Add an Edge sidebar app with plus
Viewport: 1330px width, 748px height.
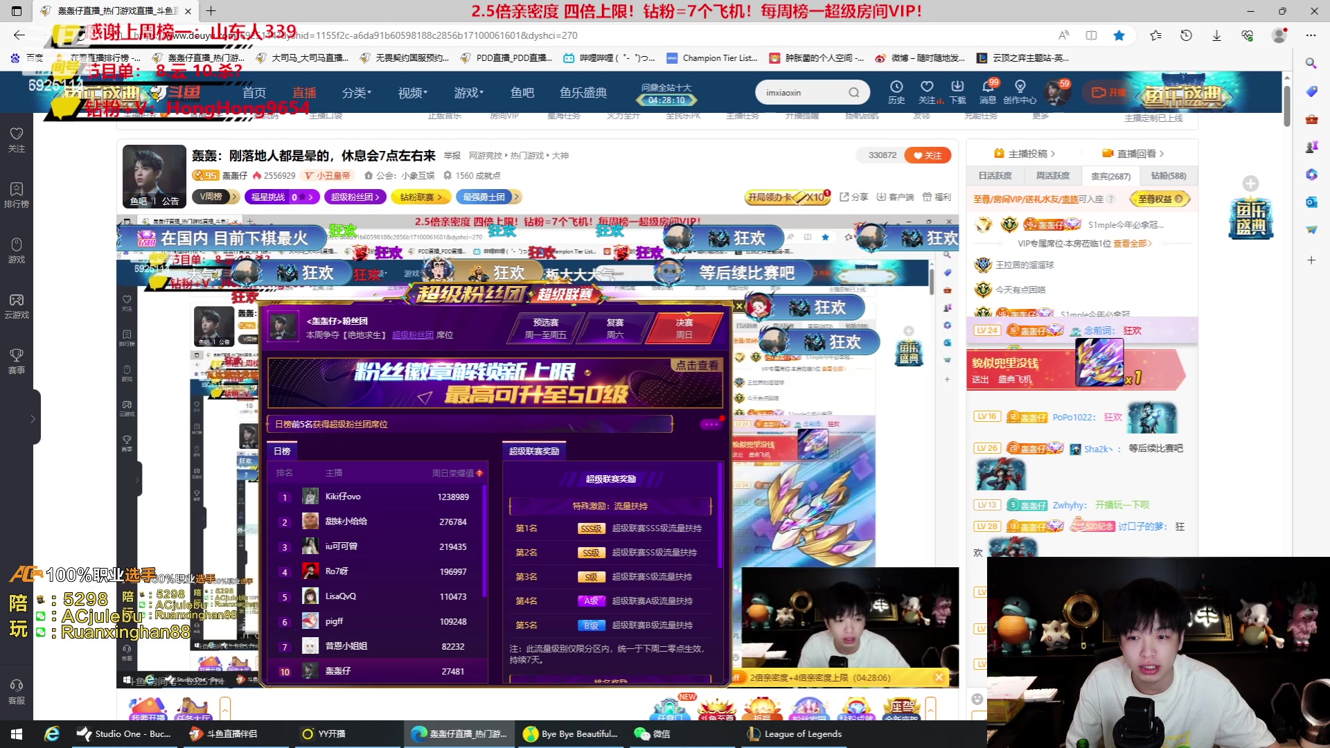click(1311, 260)
